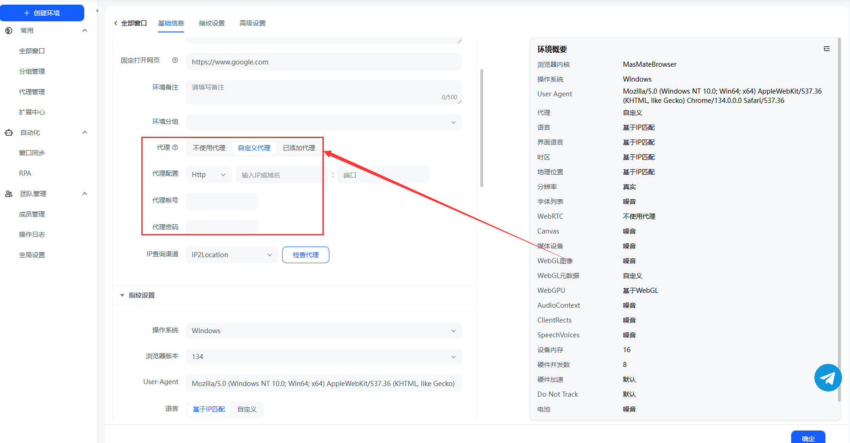
Task: Click the 团队管理 people icon in sidebar
Action: [x=9, y=194]
